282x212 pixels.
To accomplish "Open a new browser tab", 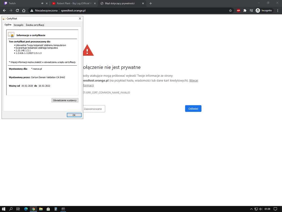I will pyautogui.click(x=151, y=3).
